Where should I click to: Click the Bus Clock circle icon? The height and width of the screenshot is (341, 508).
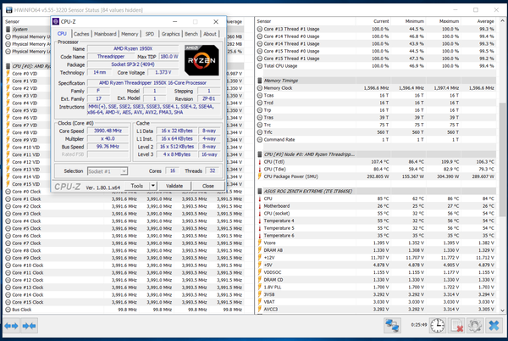(x=8, y=310)
